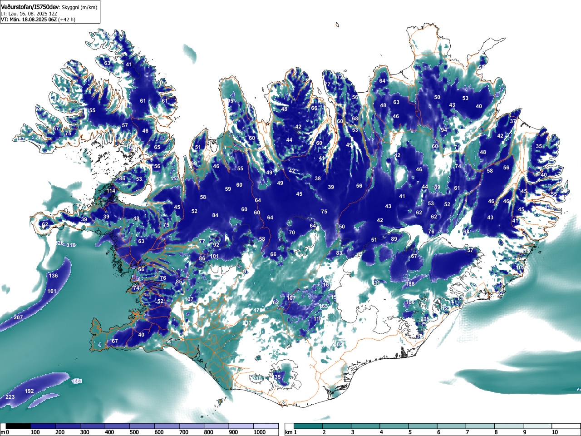
Task: Select the pale lavender 900–1000 m legend swatch
Action: pyautogui.click(x=241, y=426)
